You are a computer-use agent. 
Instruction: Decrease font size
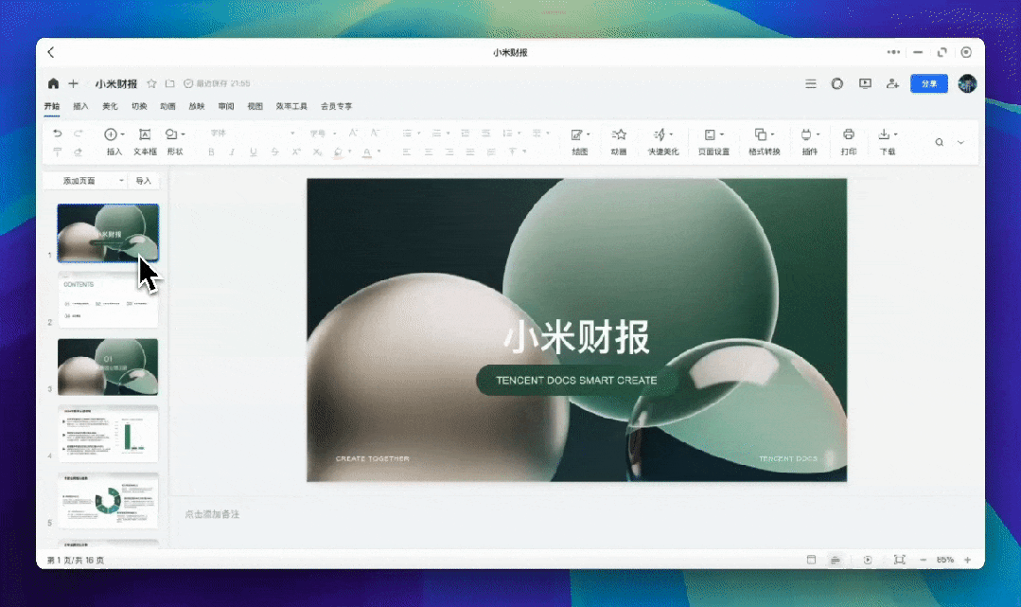375,133
